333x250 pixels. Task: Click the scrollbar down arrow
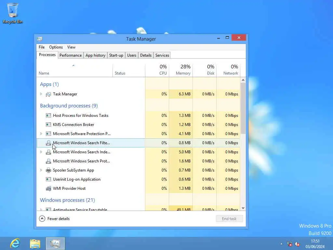pos(243,208)
